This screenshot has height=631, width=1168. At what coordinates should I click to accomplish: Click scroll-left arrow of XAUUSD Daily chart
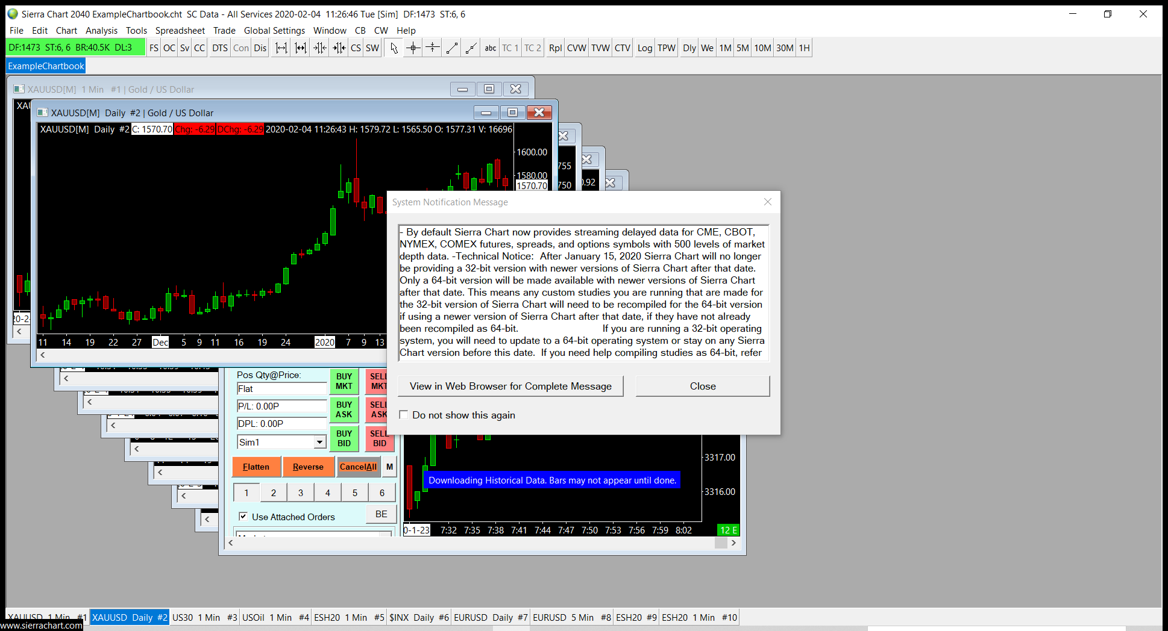43,355
